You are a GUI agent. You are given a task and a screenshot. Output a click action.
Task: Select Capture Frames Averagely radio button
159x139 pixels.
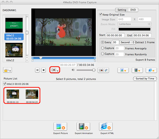click(102, 48)
